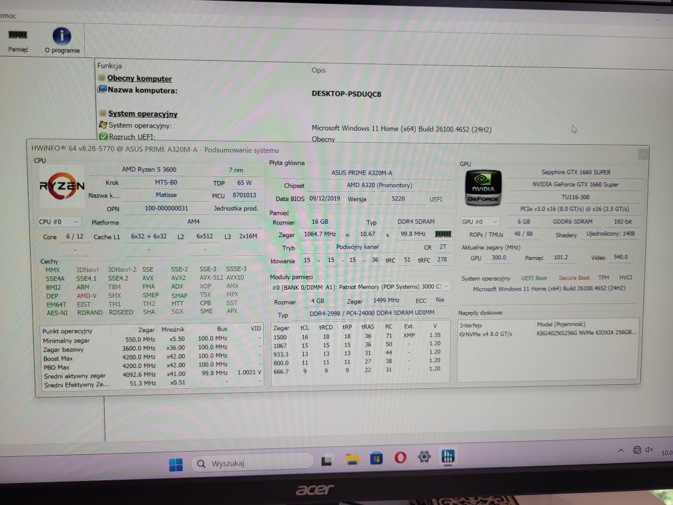Click the green check icon beside Rozruch UEFI
Screen dimensions: 673x505
[x=103, y=136]
